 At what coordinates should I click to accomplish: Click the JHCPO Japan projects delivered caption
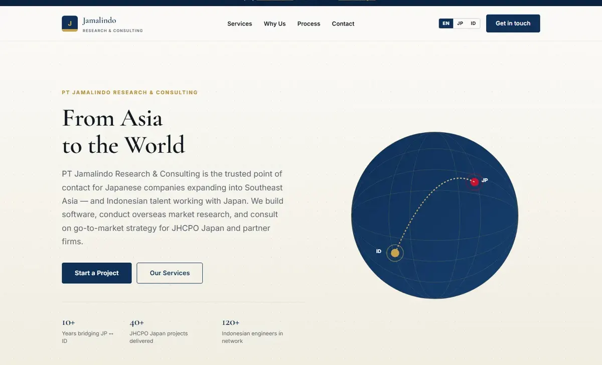click(159, 337)
